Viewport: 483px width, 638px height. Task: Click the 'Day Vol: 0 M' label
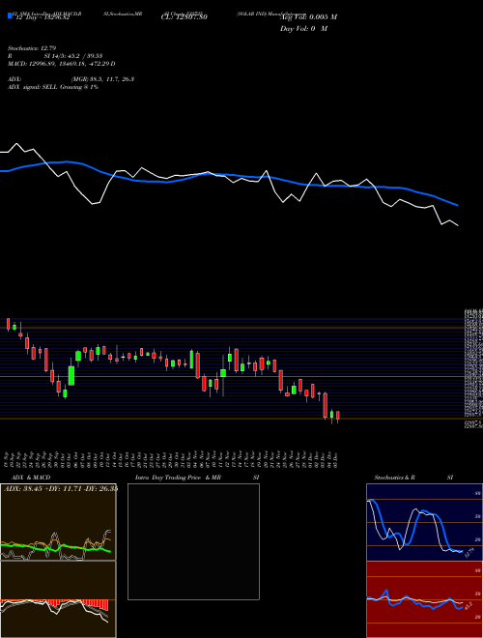point(303,29)
